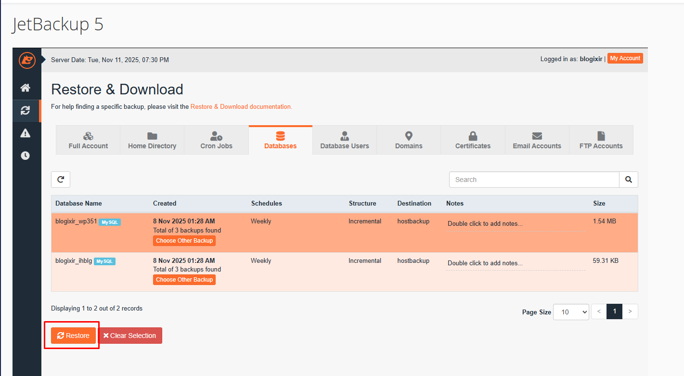Open the Certificates tab
This screenshot has height=376, width=684.
473,140
